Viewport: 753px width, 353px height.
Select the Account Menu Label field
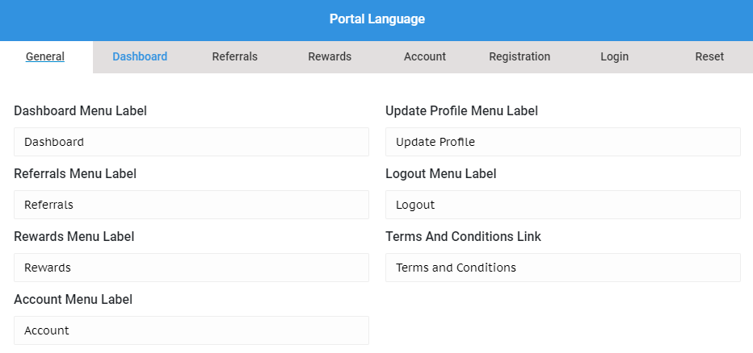[191, 330]
